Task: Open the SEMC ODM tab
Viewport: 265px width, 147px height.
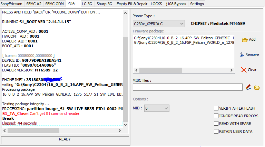Action: click(55, 4)
